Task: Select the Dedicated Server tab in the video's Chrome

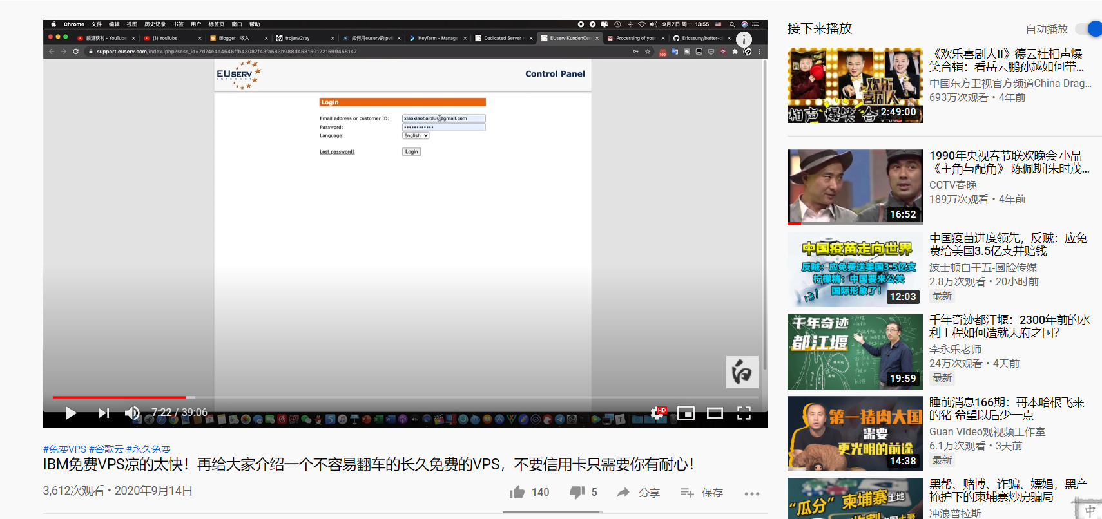Action: pyautogui.click(x=503, y=38)
